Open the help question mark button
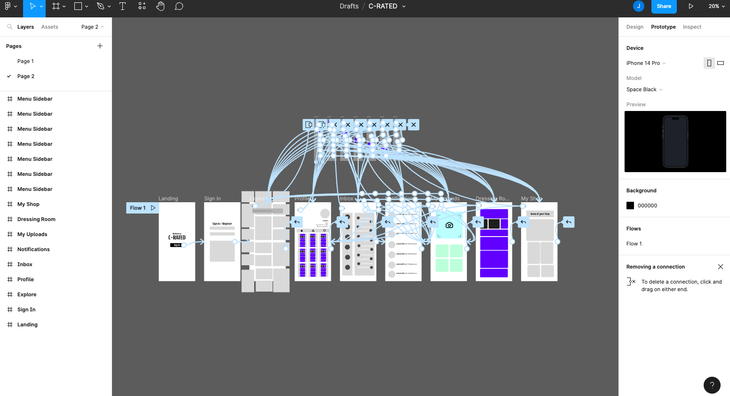 click(x=712, y=385)
